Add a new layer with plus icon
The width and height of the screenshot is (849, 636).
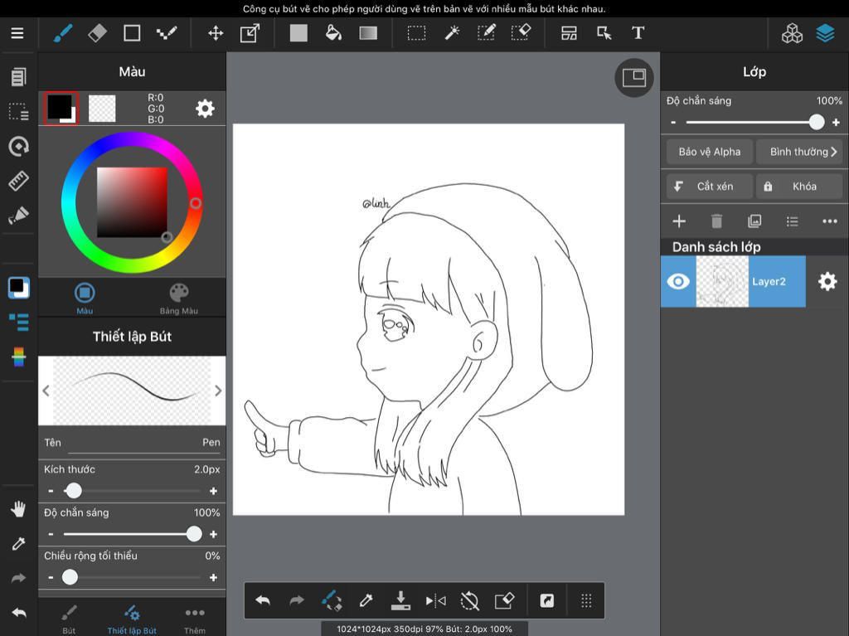coord(679,221)
